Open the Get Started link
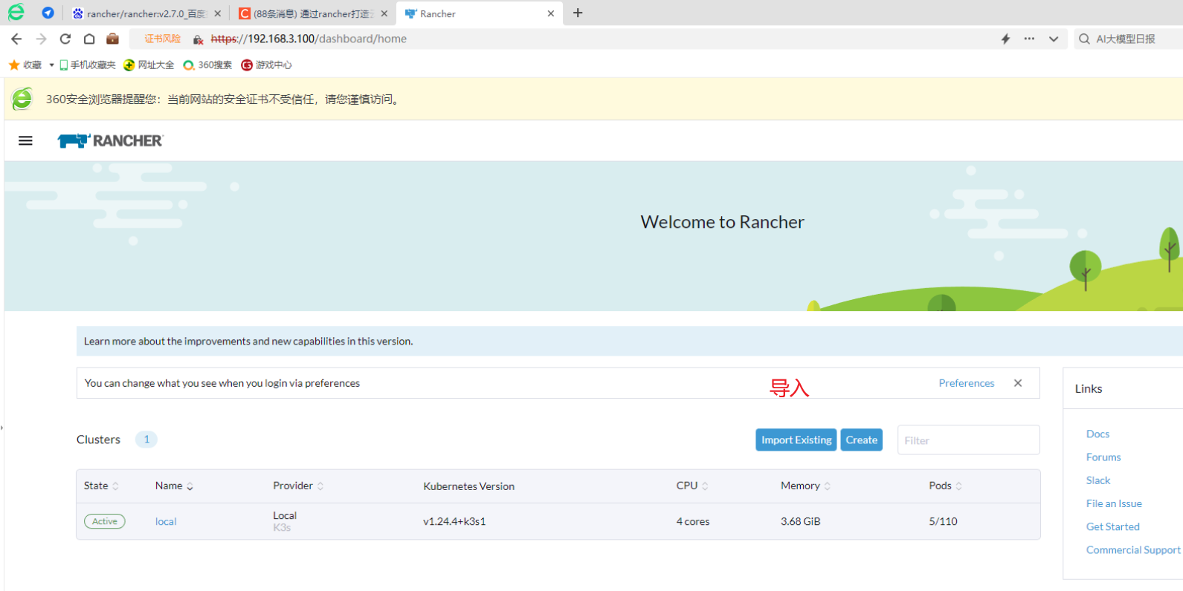1183x591 pixels. click(1112, 526)
